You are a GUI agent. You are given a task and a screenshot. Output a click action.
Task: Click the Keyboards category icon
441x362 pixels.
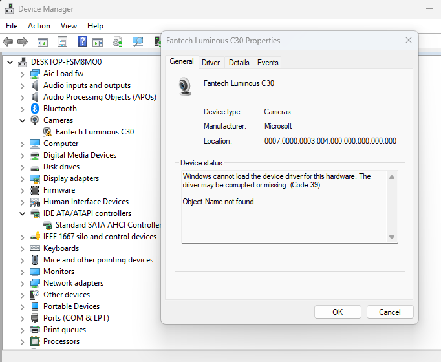coord(34,248)
